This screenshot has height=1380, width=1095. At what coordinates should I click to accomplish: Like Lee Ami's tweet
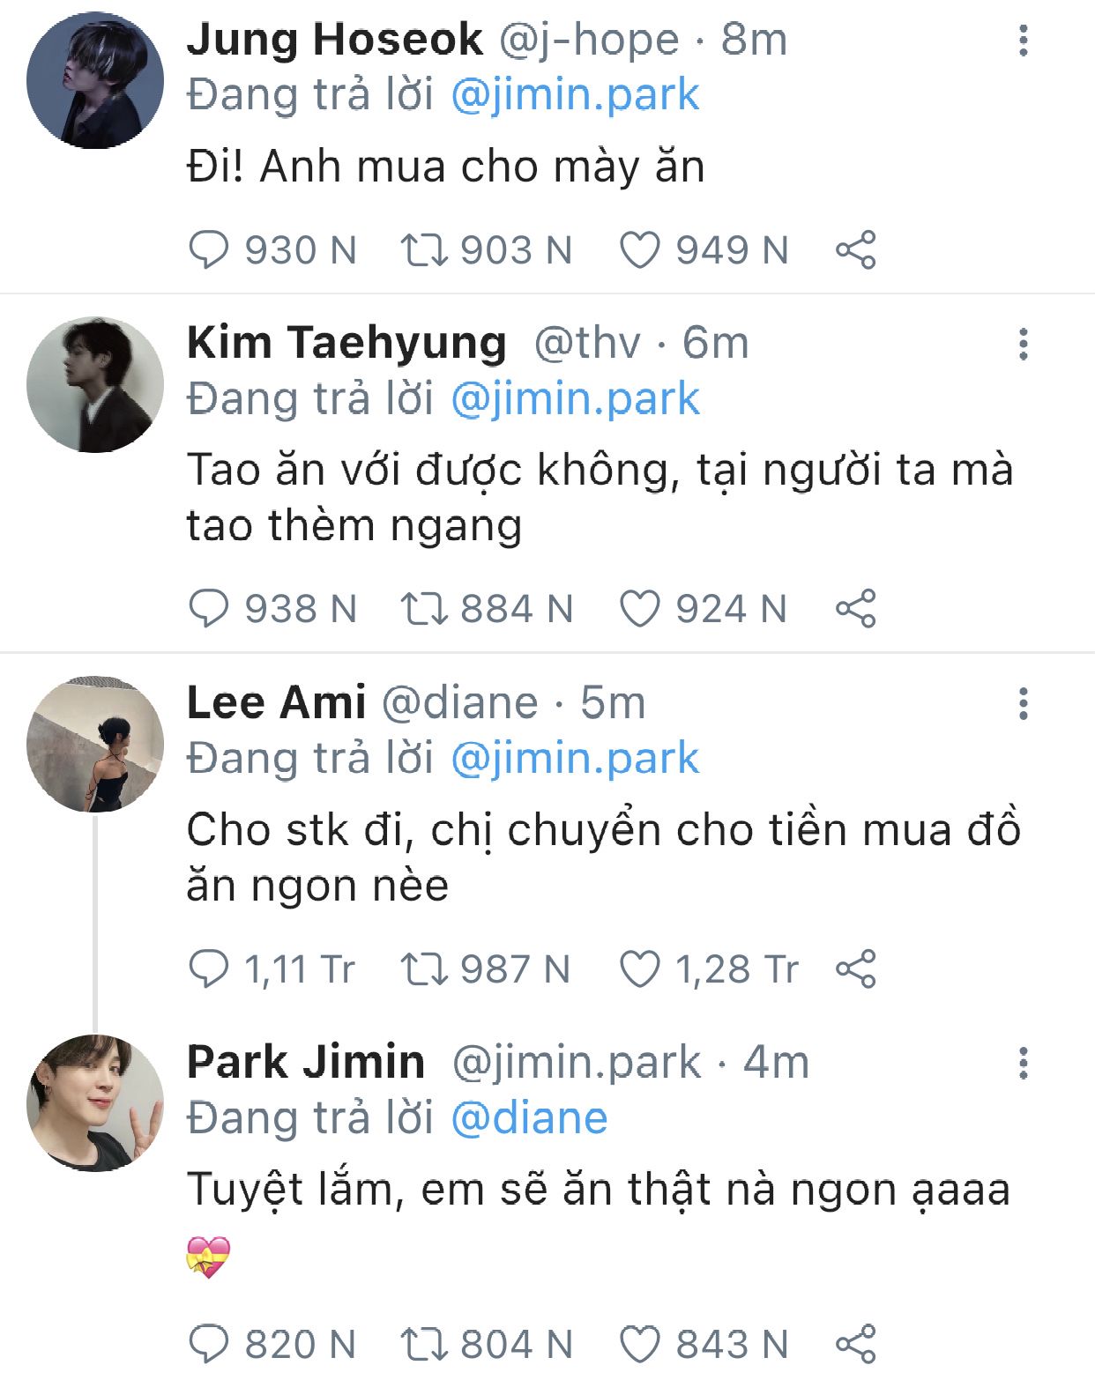(640, 969)
